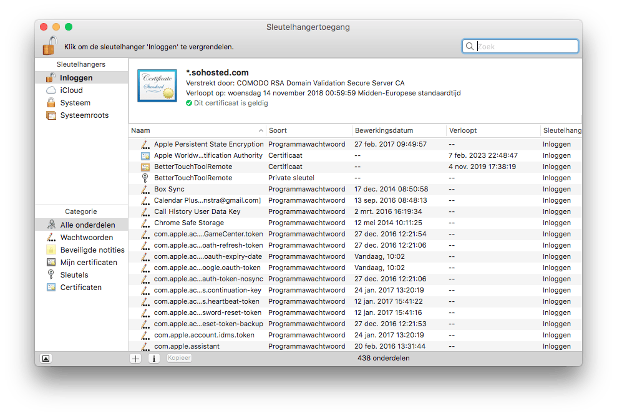Click the 'Private sleutel' type cell

click(291, 178)
